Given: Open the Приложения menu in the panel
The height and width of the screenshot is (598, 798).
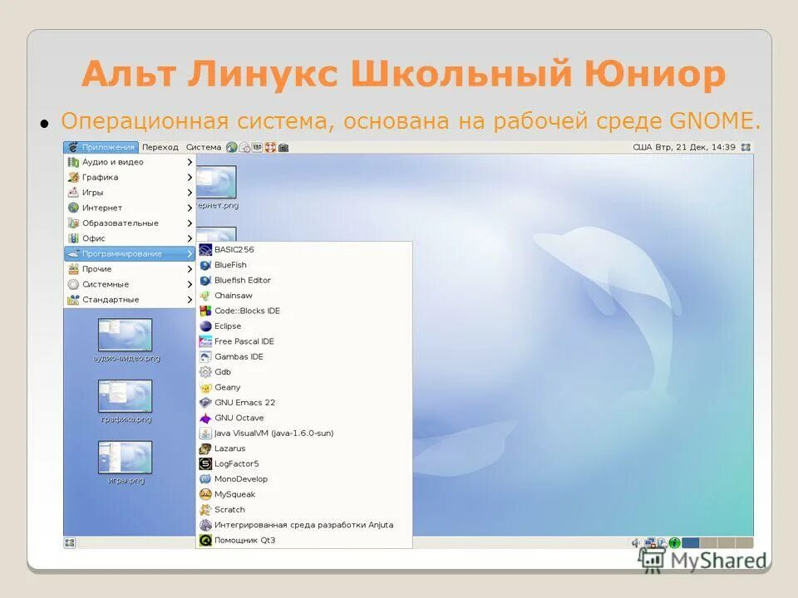Looking at the screenshot, I should (x=101, y=147).
